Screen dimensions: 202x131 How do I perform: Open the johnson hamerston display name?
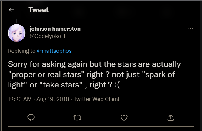pos(55,29)
